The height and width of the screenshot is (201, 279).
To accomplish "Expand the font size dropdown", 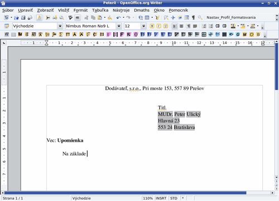I will (x=143, y=26).
